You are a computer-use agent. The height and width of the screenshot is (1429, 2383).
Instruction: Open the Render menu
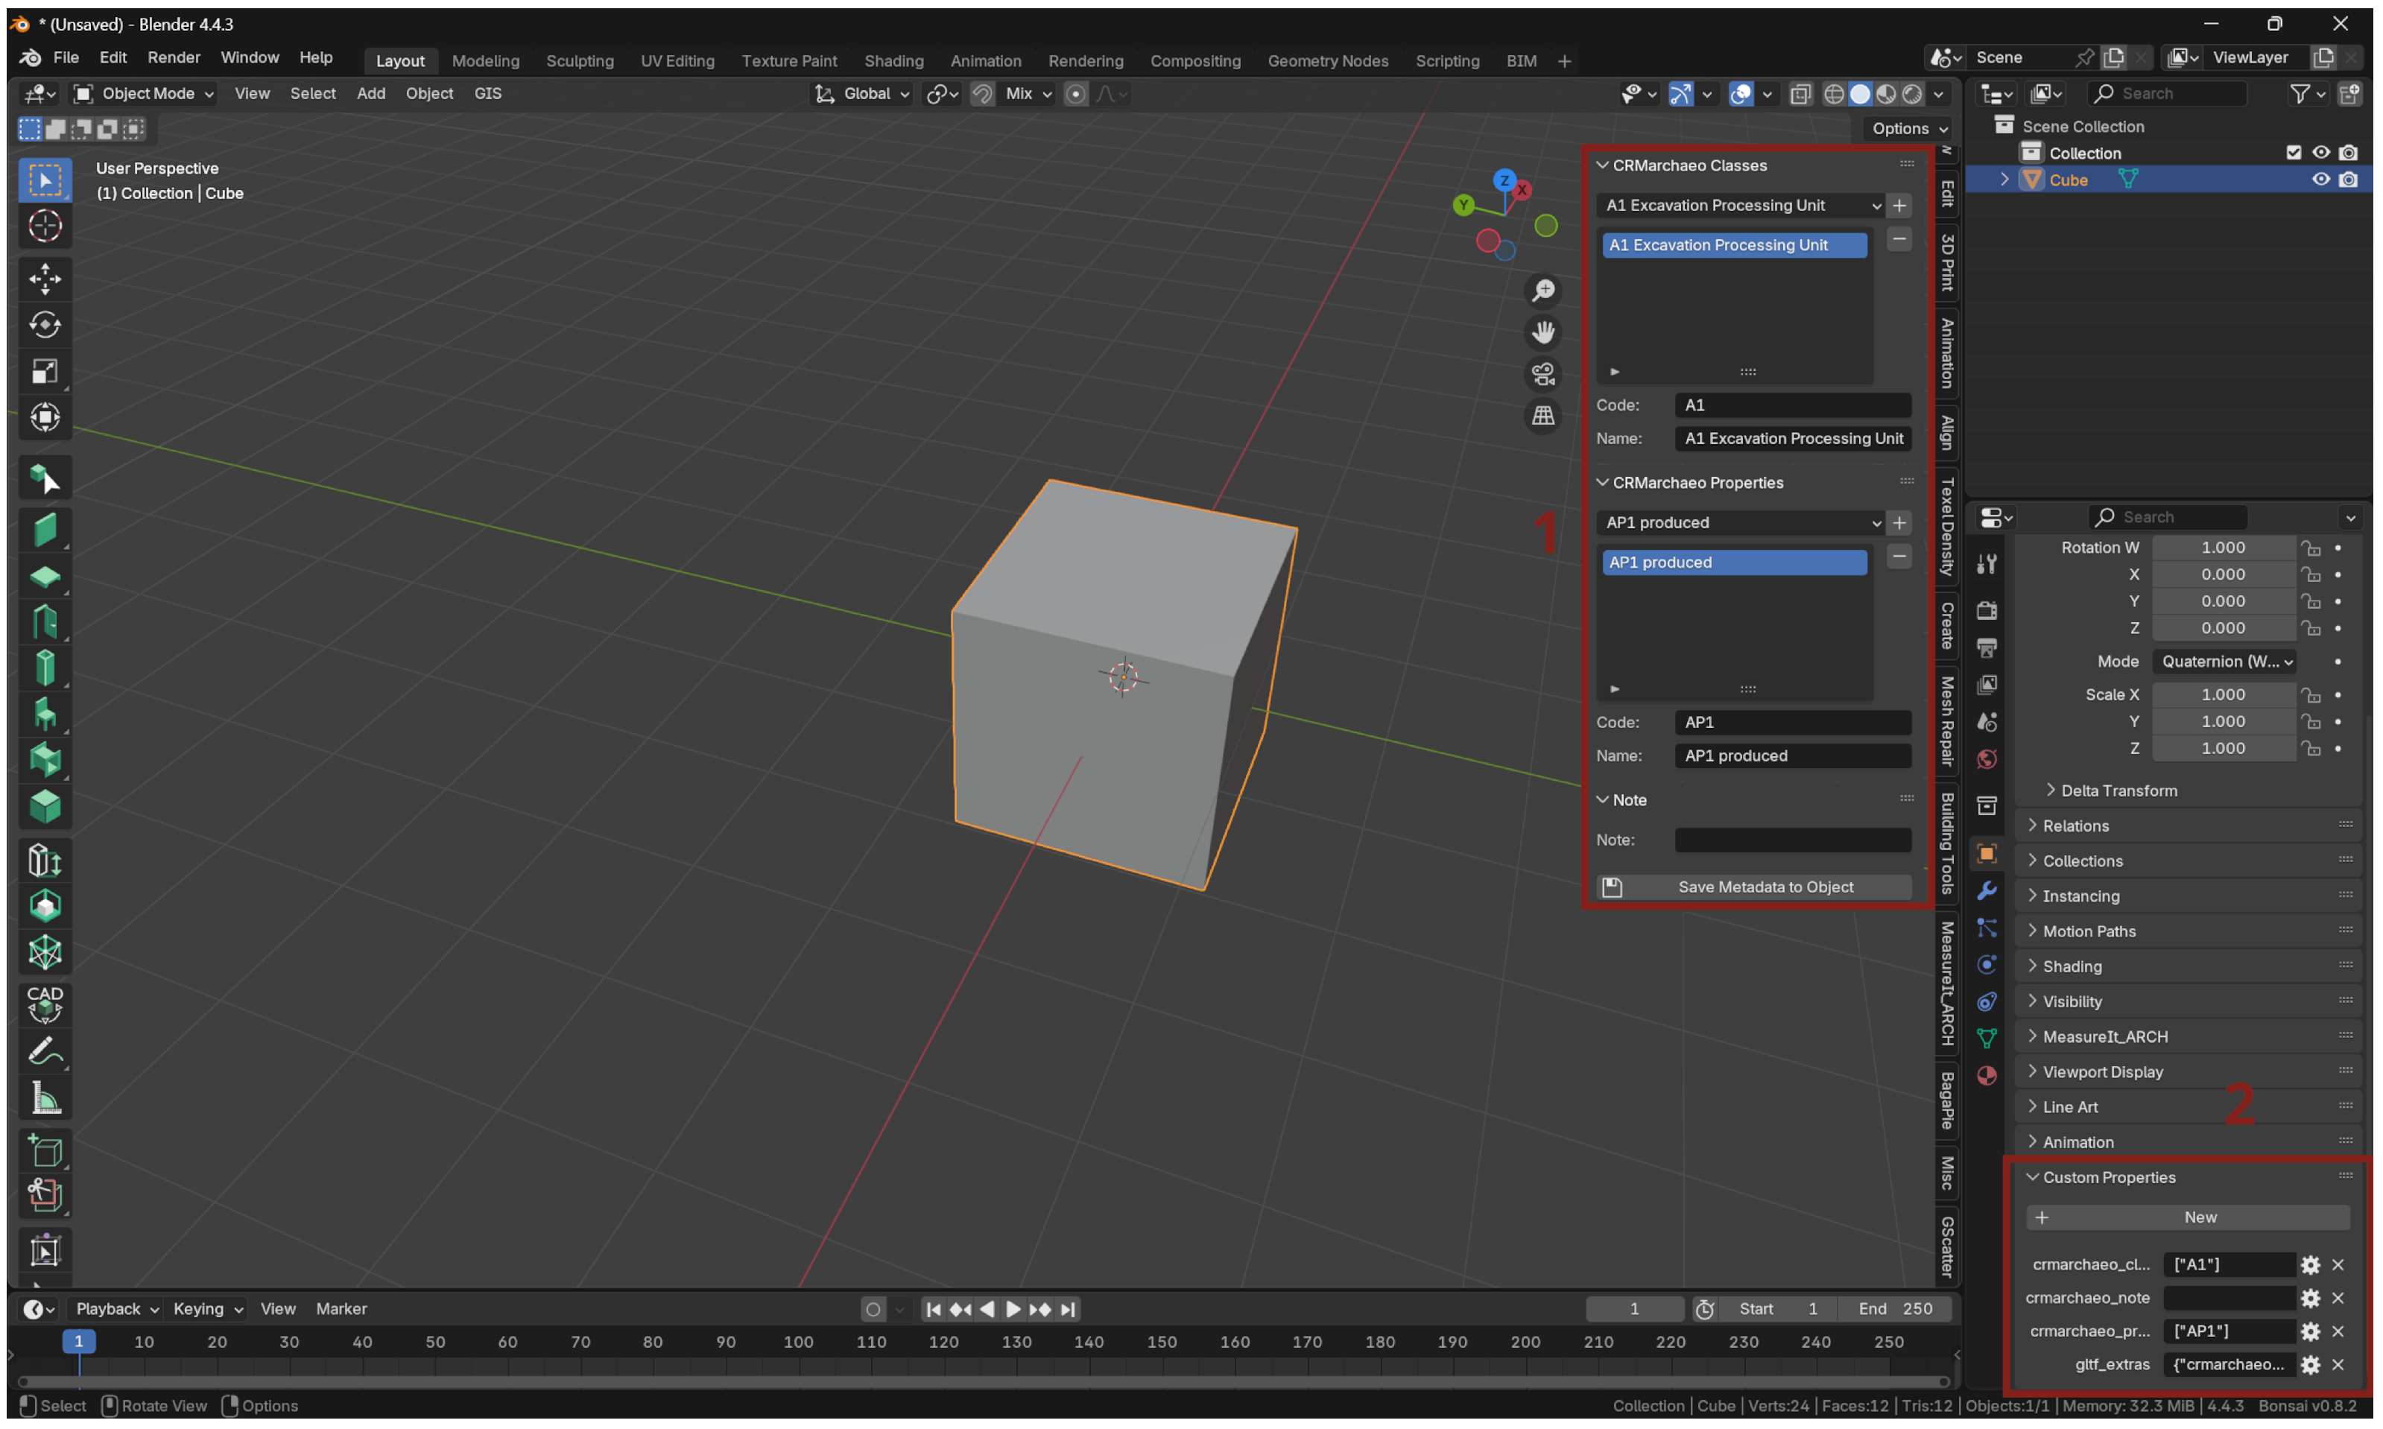[x=174, y=58]
